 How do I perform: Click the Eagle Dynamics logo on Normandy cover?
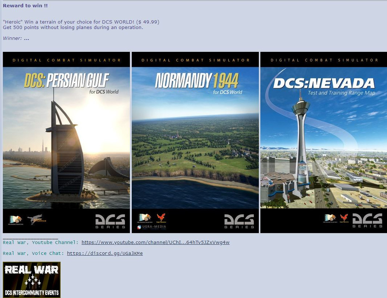tap(161, 218)
